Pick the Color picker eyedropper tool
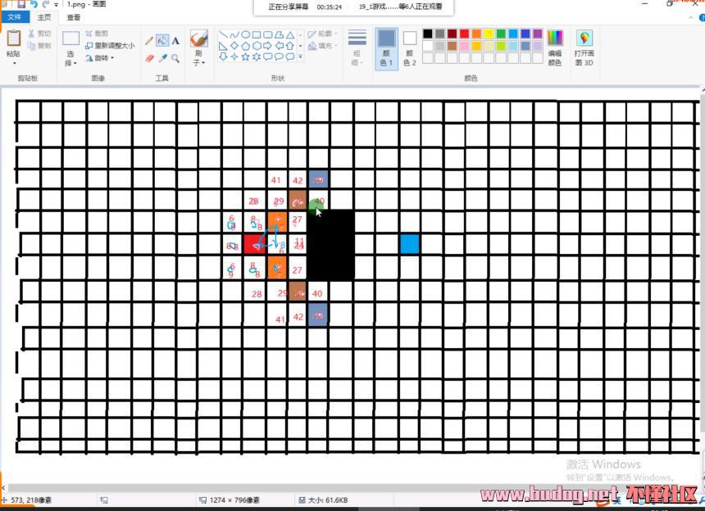Screen dimensions: 705x511 point(162,58)
